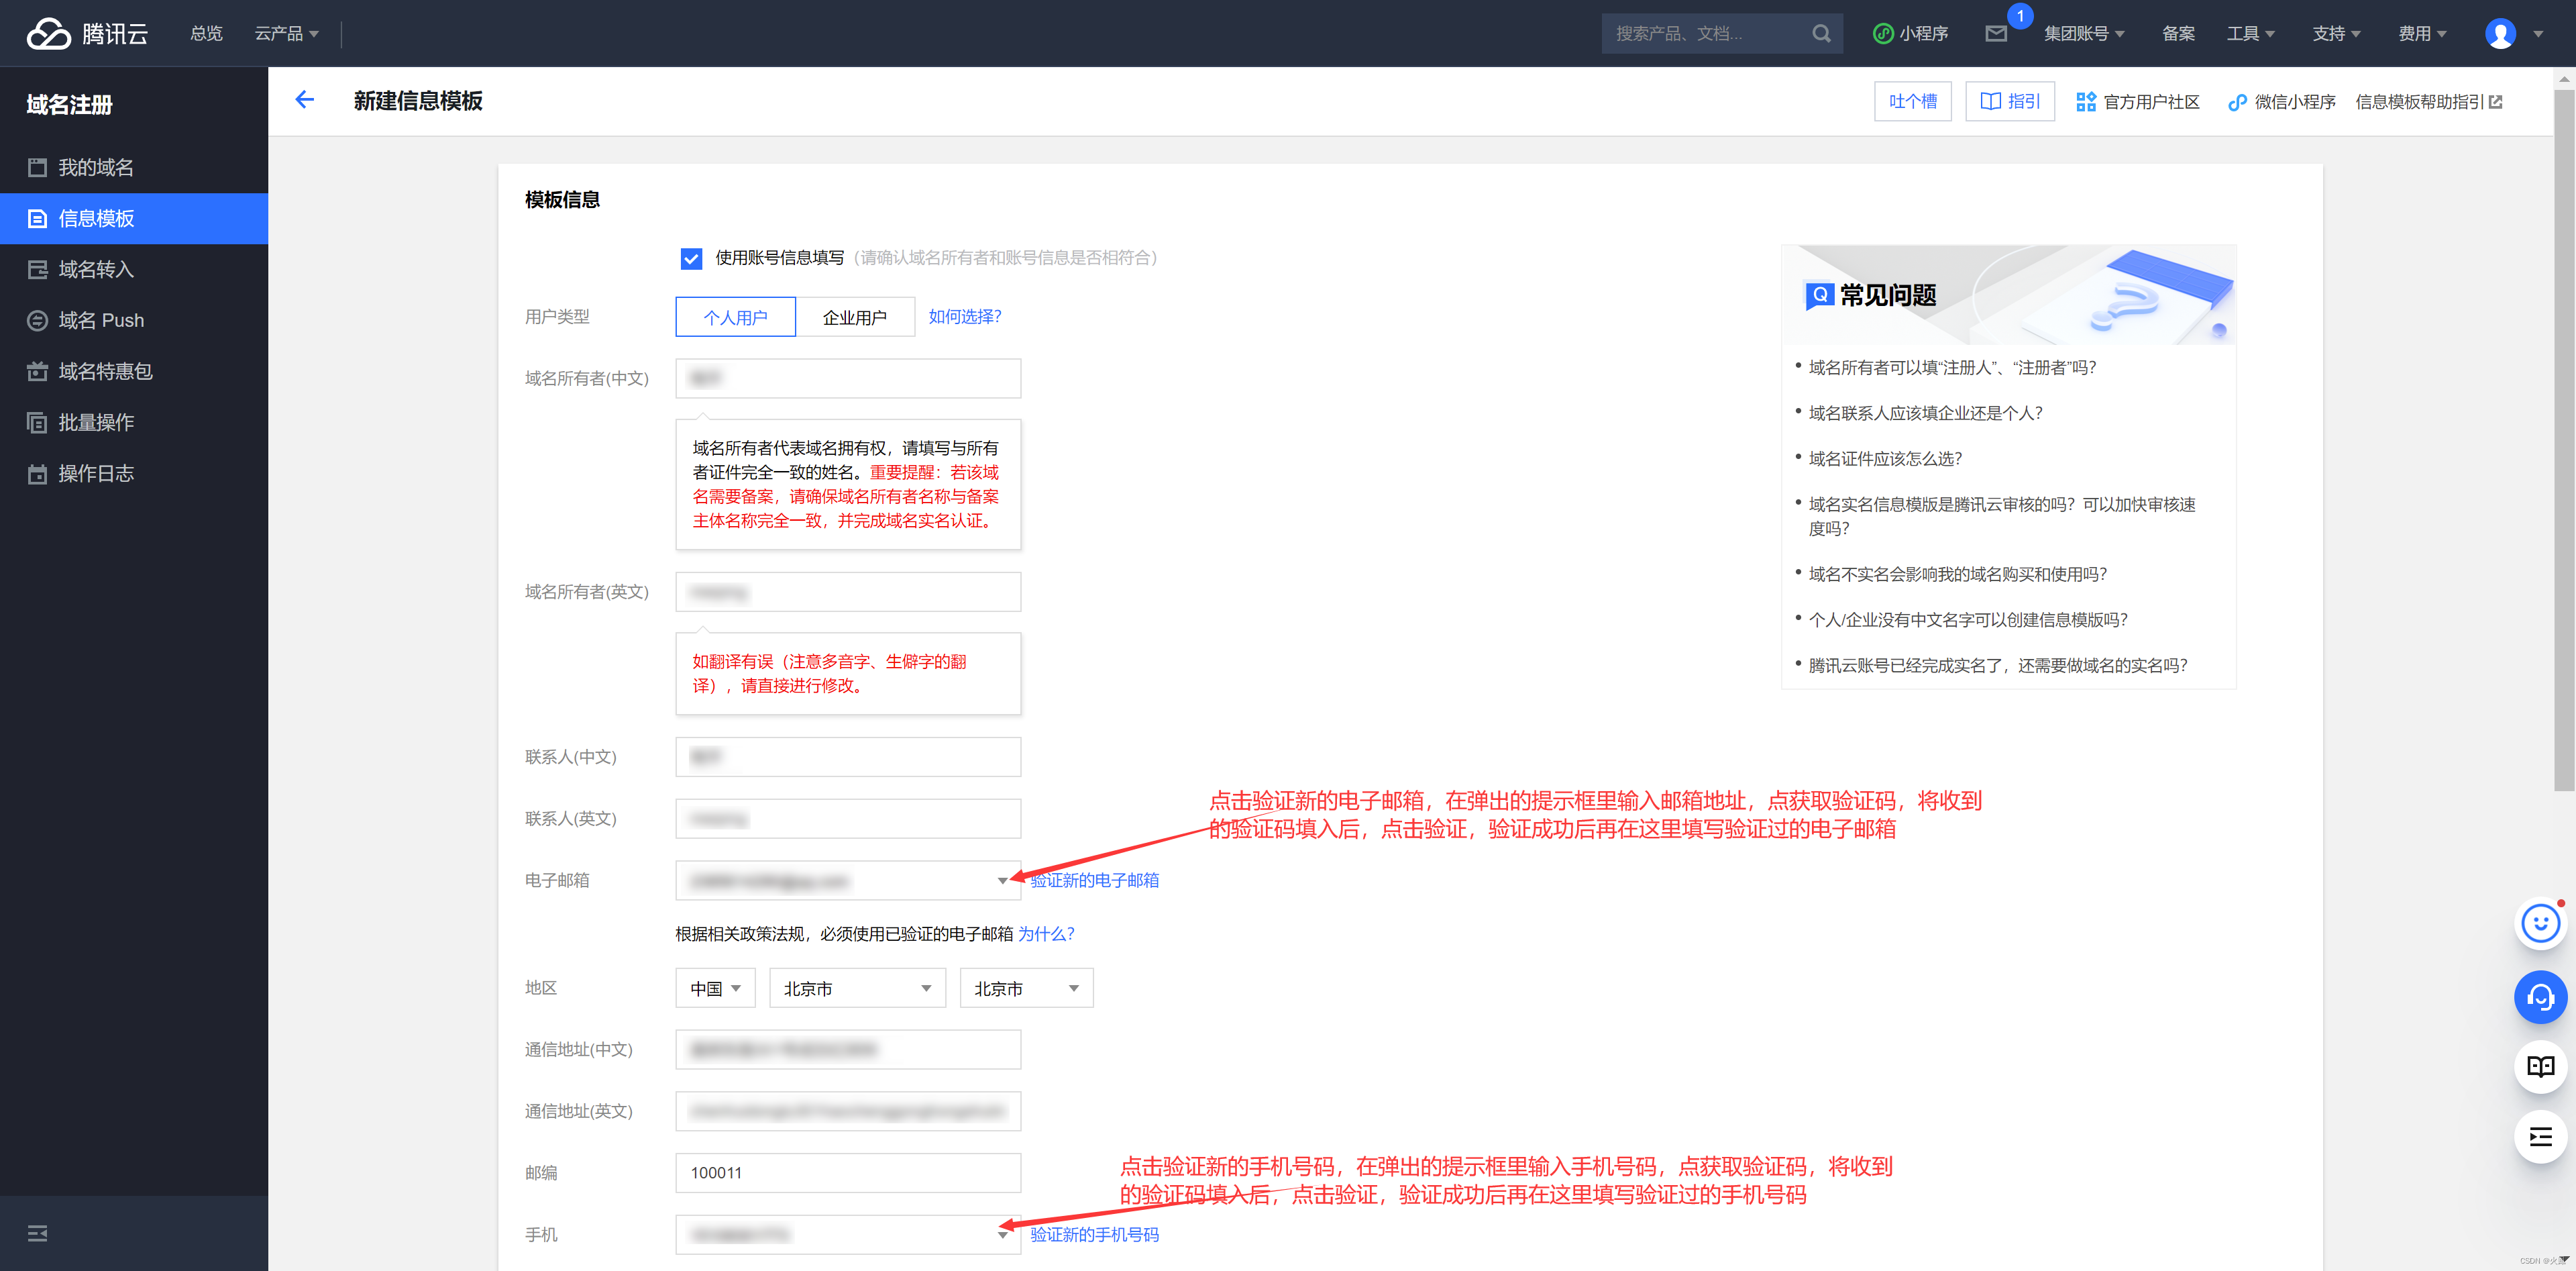Open the 中国 country dropdown
2576x1271 pixels.
(715, 988)
